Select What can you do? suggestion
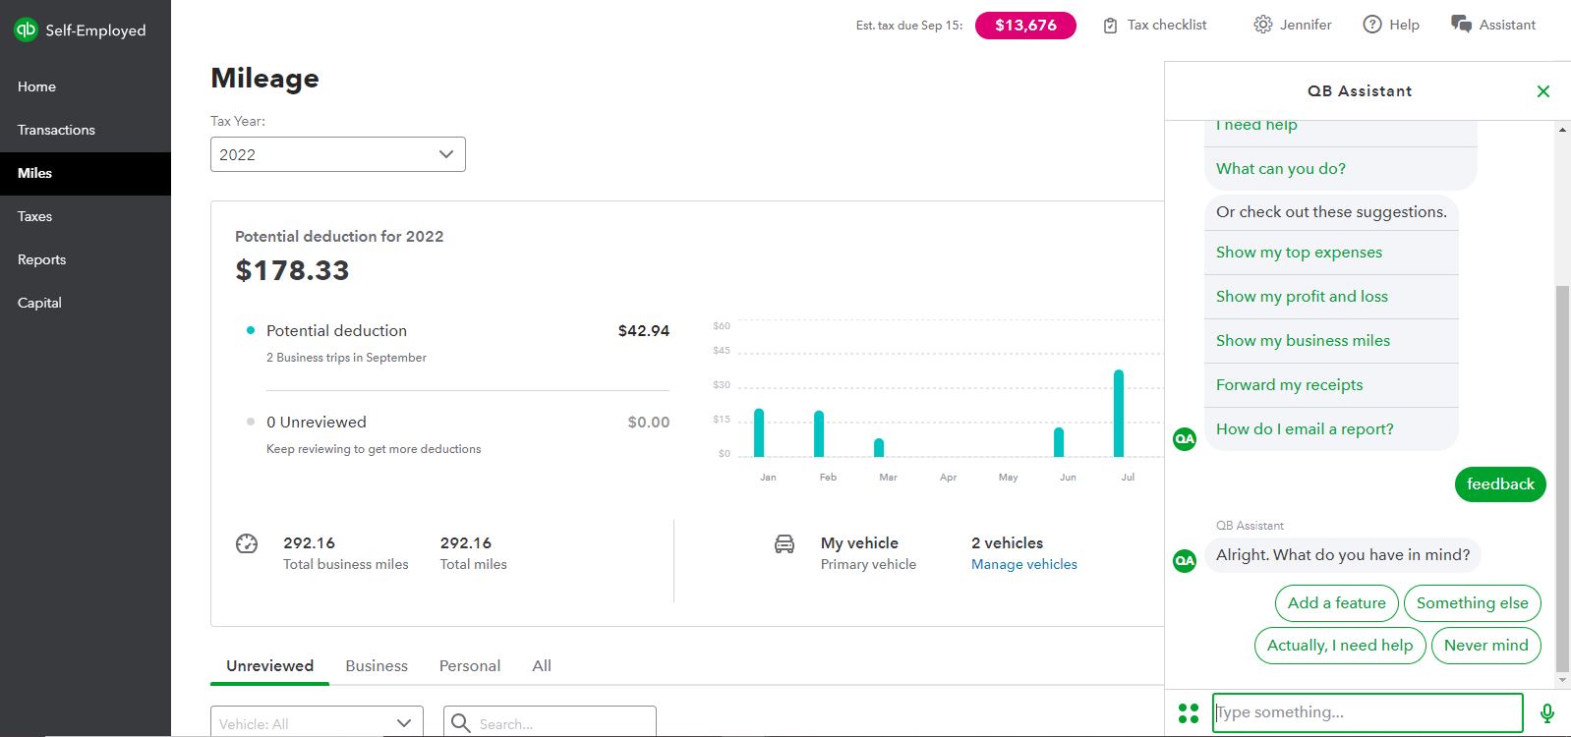The height and width of the screenshot is (737, 1571). coord(1341,169)
